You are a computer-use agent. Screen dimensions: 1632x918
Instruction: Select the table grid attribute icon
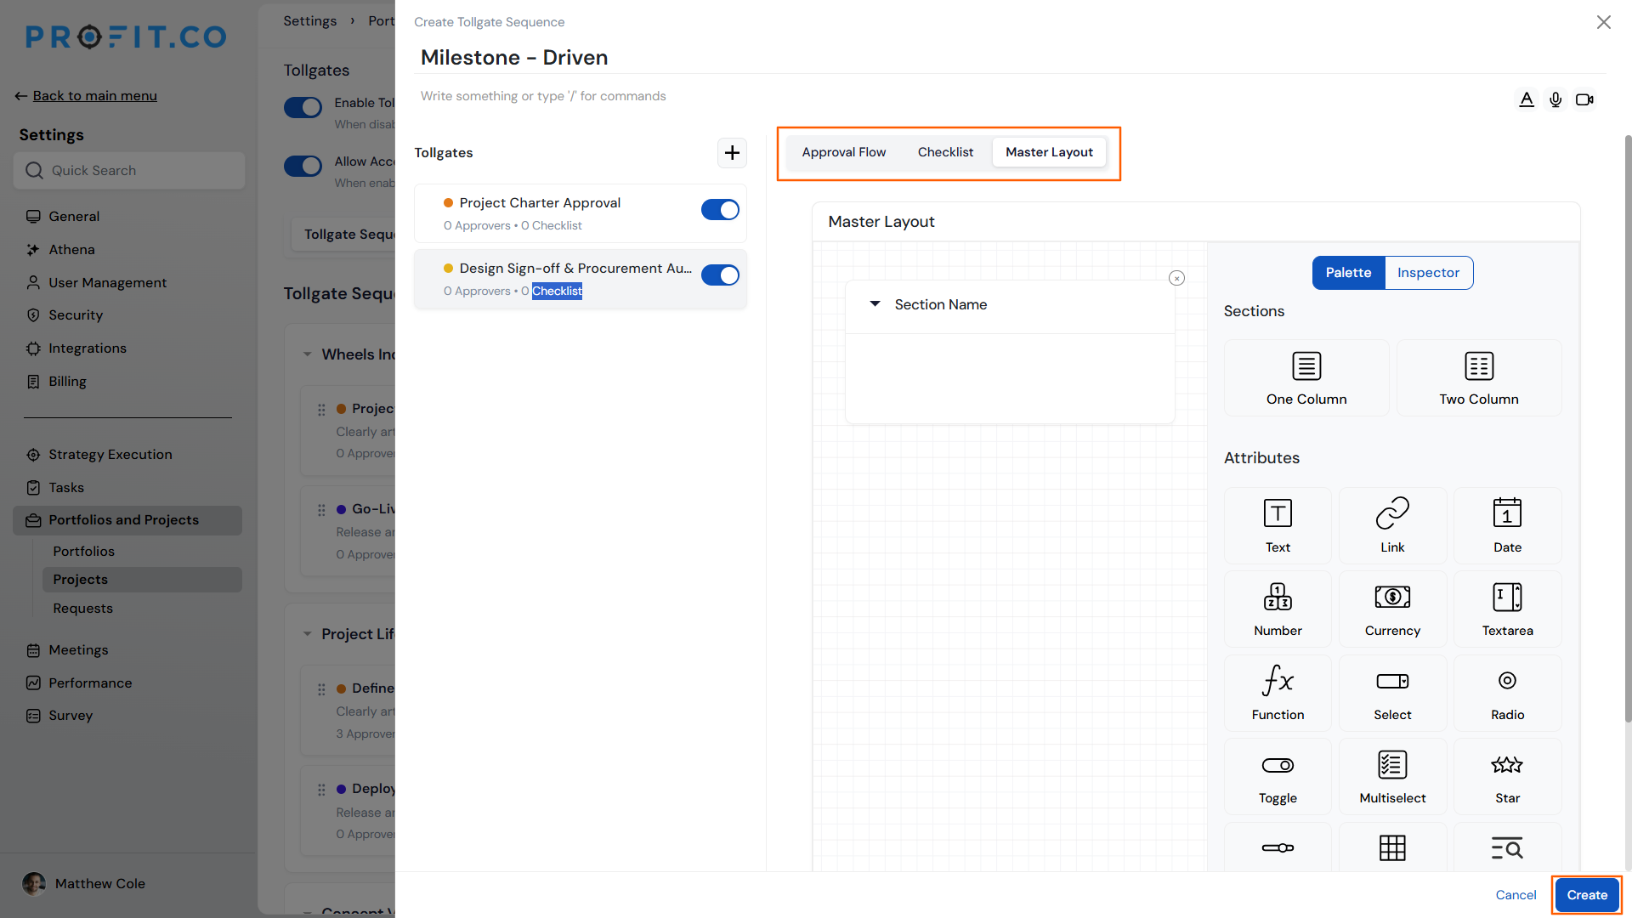click(1392, 847)
